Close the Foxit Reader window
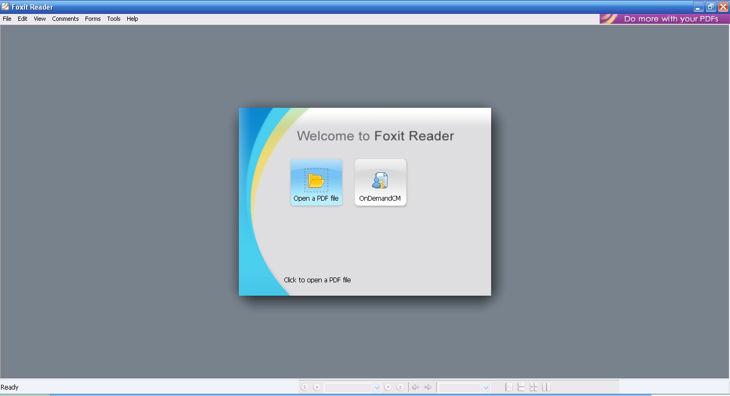Image resolution: width=730 pixels, height=396 pixels. point(723,7)
